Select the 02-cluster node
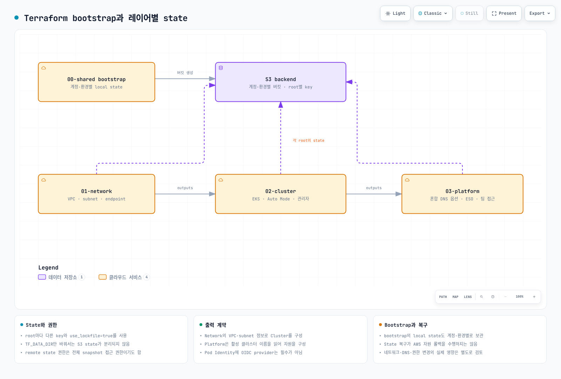Image resolution: width=561 pixels, height=379 pixels. pyautogui.click(x=280, y=194)
